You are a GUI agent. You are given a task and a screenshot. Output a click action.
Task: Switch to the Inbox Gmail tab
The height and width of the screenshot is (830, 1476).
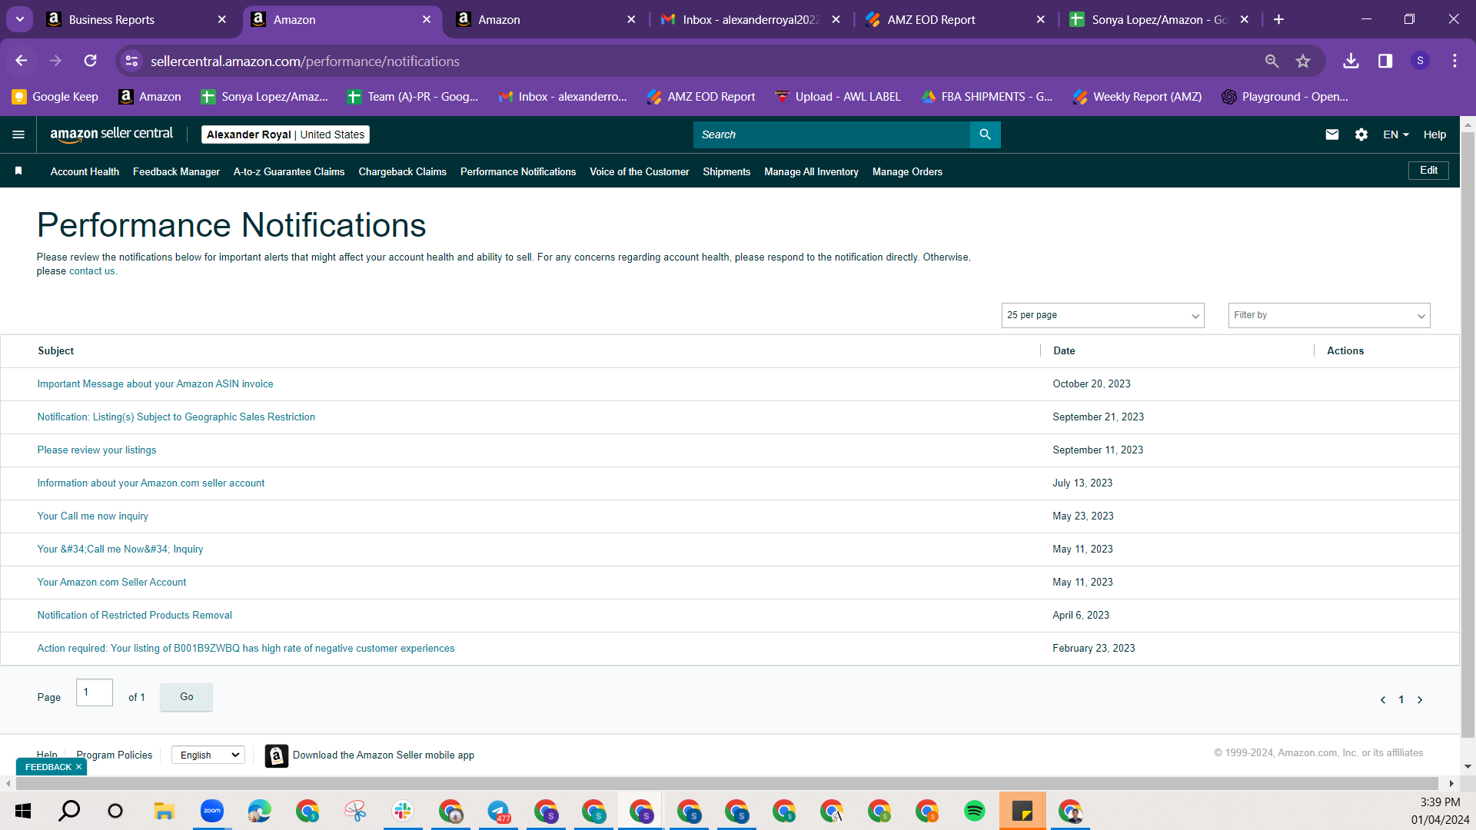click(x=750, y=20)
